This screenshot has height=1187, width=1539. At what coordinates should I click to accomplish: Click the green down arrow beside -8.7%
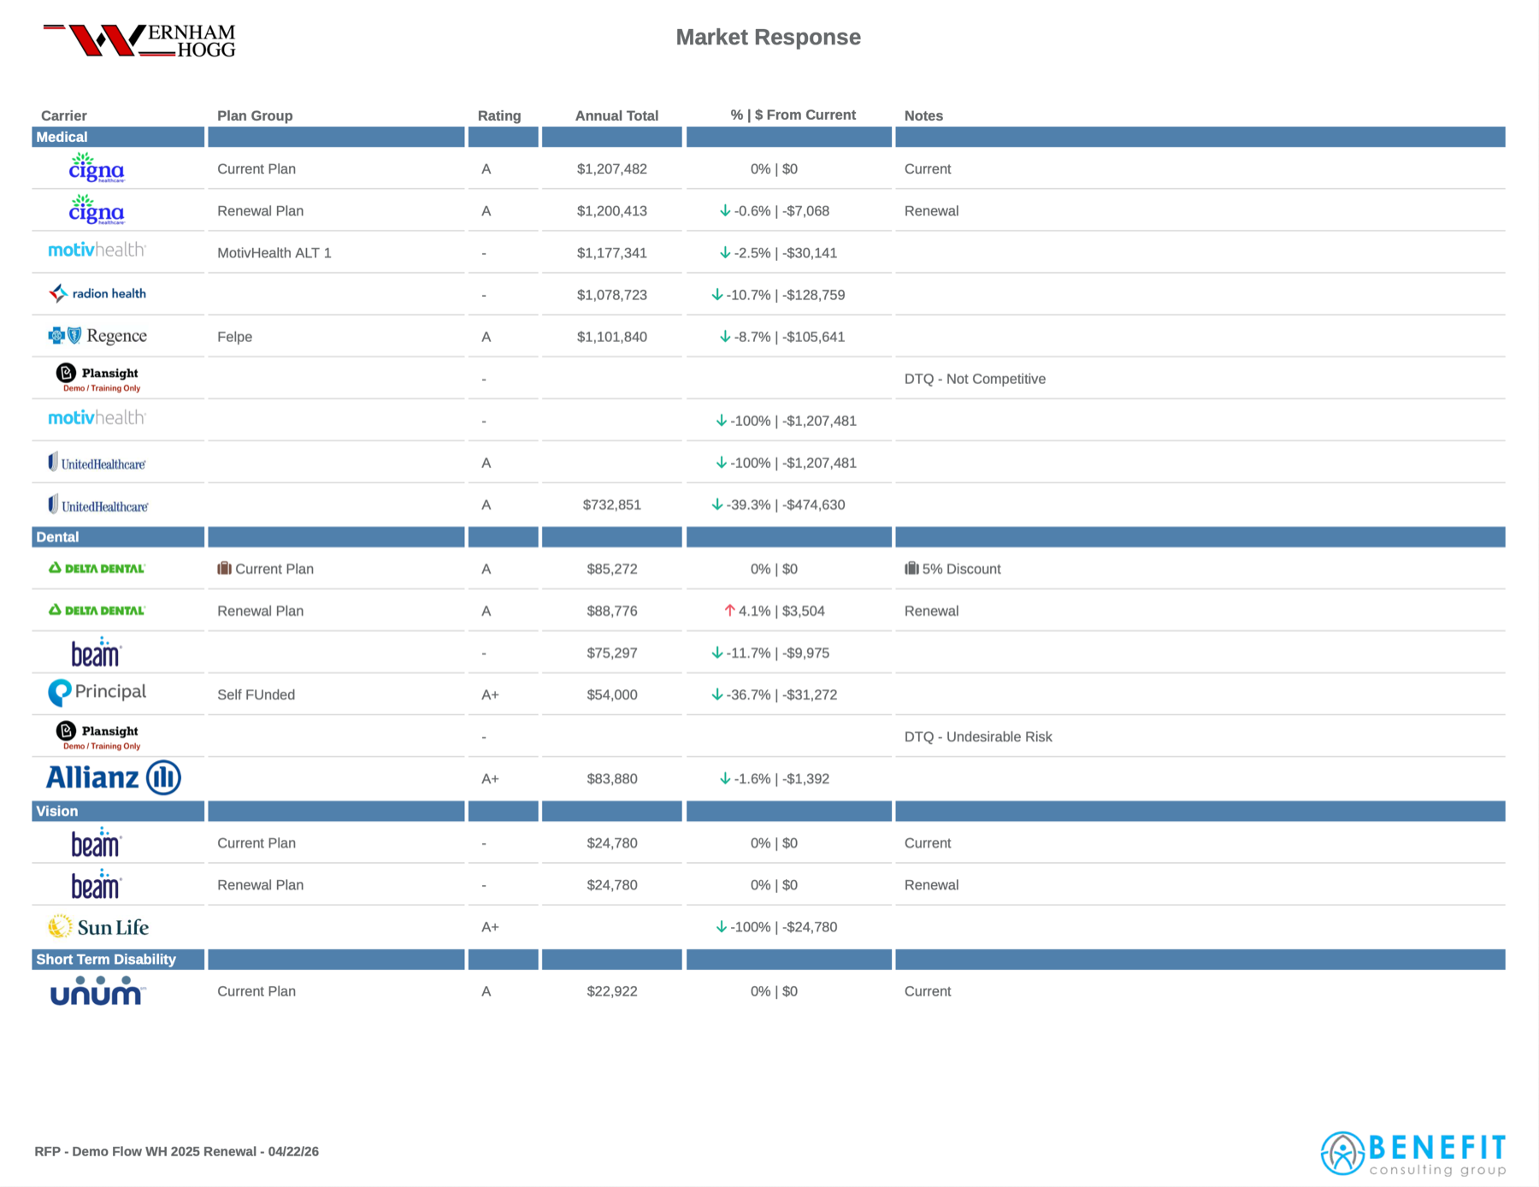725,337
